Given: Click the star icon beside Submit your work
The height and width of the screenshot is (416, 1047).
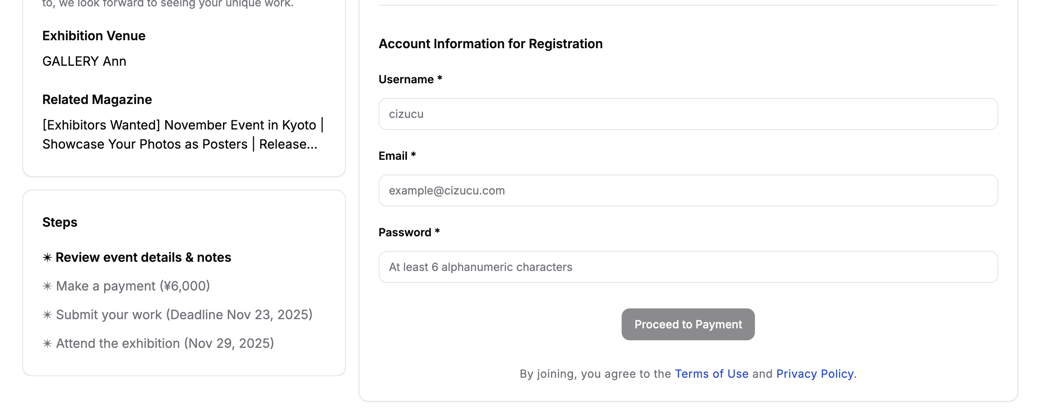Looking at the screenshot, I should 47,315.
